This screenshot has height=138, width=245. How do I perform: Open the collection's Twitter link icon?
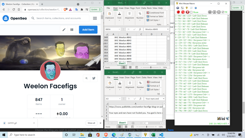pyautogui.click(x=94, y=78)
